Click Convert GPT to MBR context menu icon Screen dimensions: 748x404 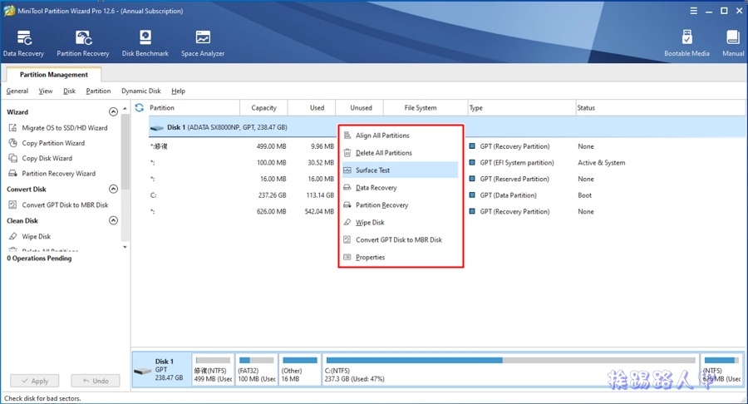pyautogui.click(x=347, y=240)
